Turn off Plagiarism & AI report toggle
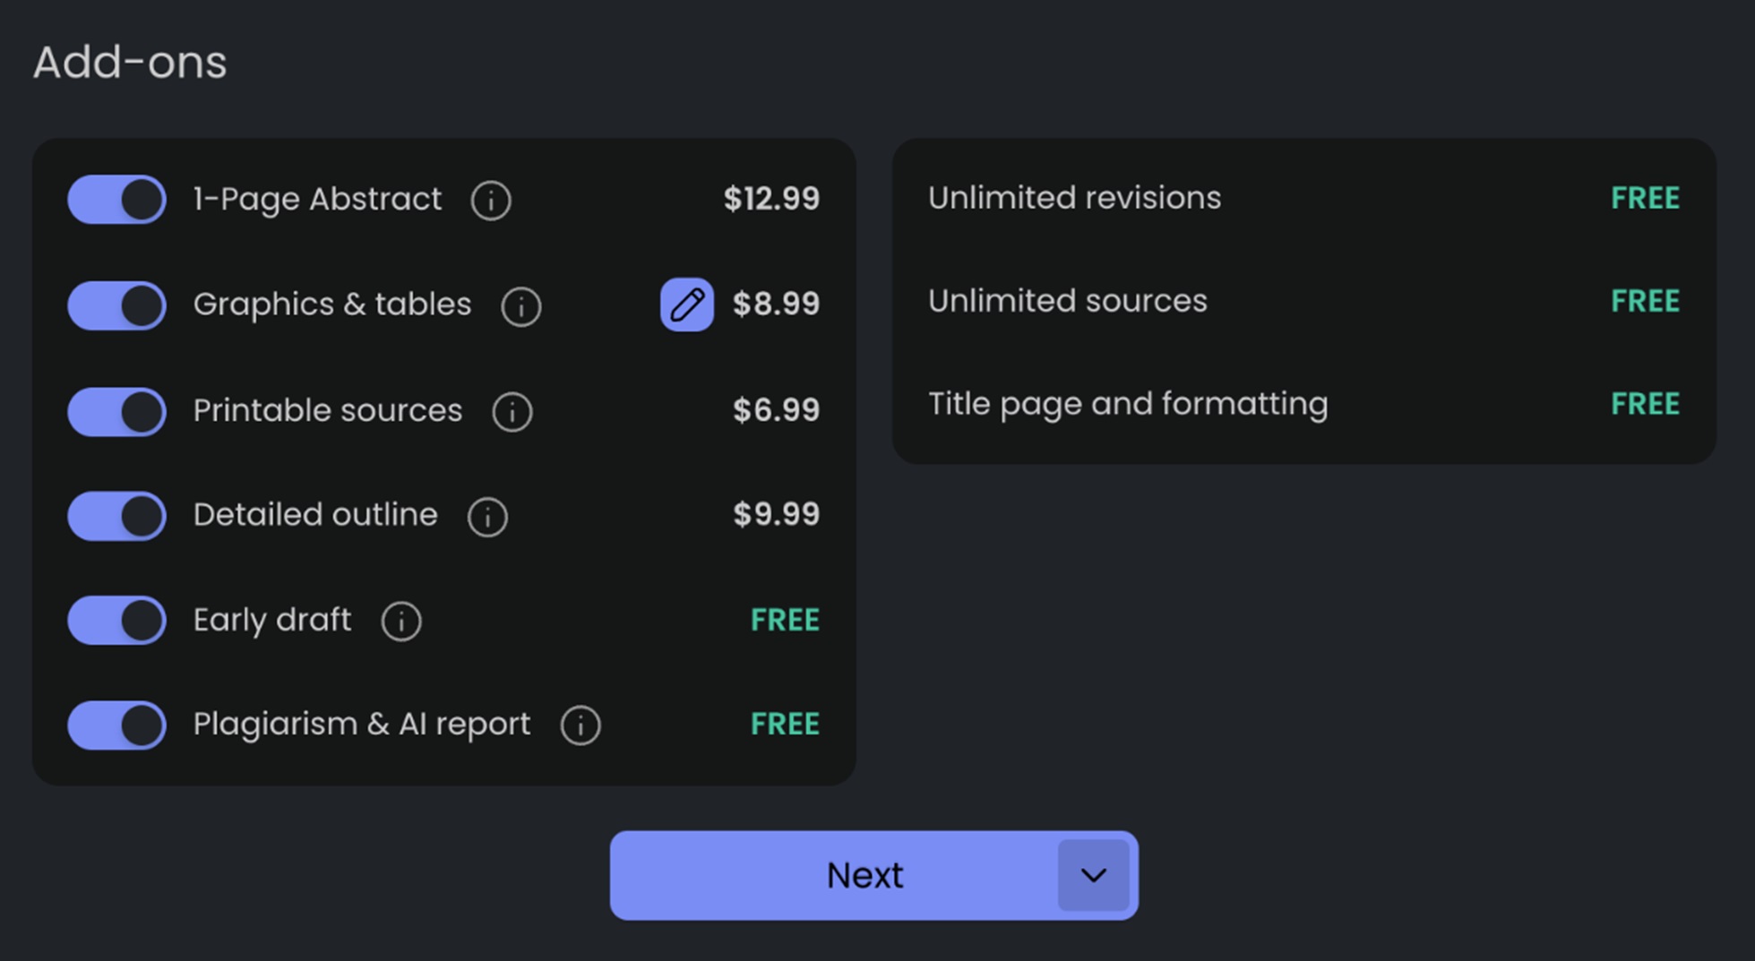 [x=117, y=725]
